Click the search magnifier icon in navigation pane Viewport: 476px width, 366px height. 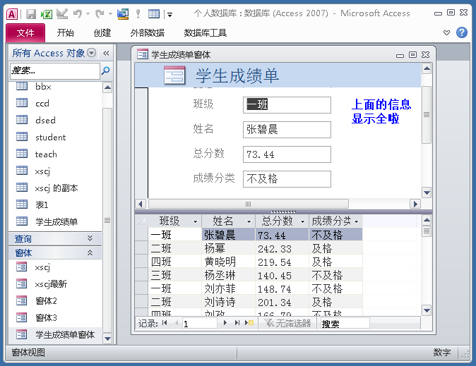pyautogui.click(x=106, y=71)
